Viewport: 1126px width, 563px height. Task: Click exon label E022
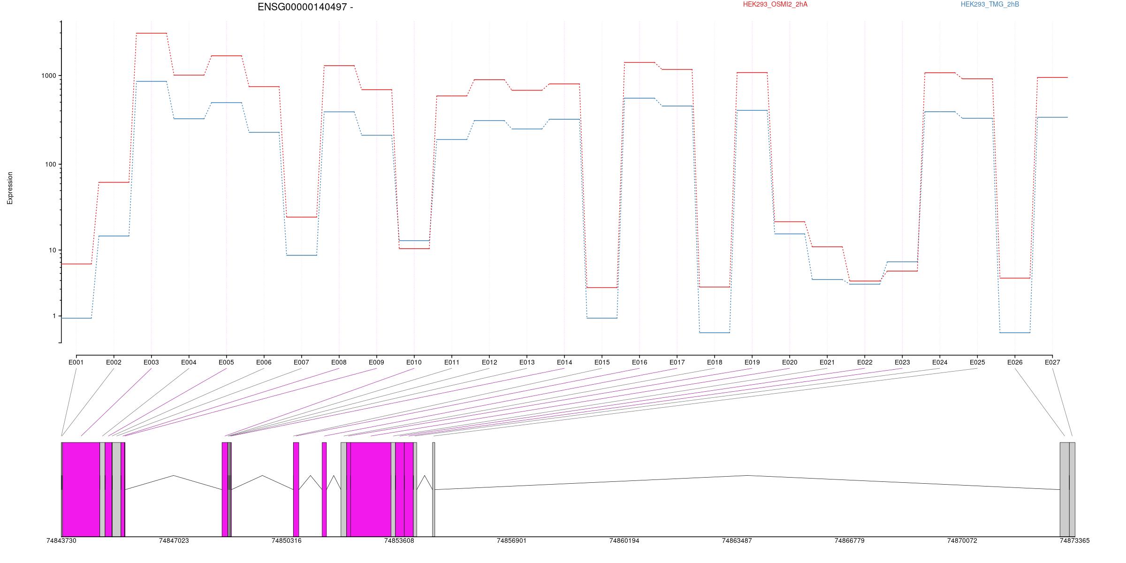(865, 362)
